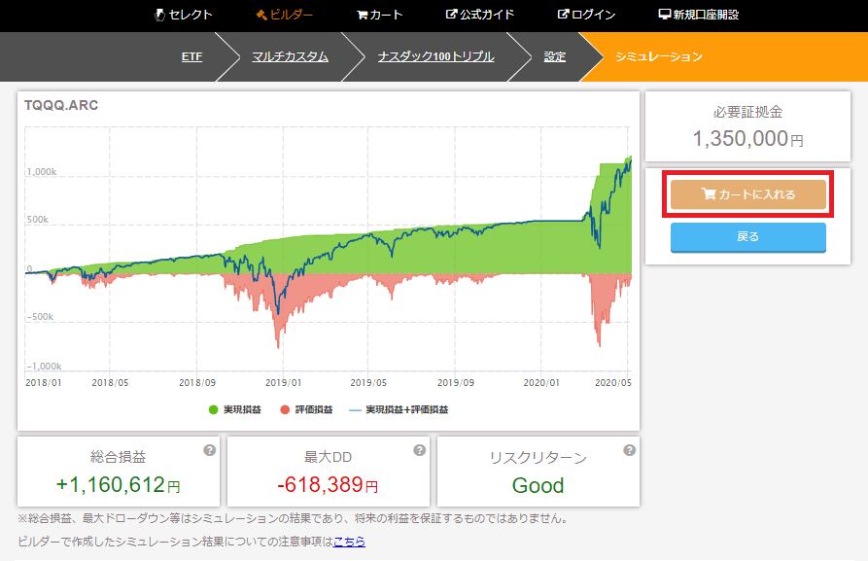Click the mouse icon beside セレクト
Image resolution: width=868 pixels, height=561 pixels.
pyautogui.click(x=159, y=15)
